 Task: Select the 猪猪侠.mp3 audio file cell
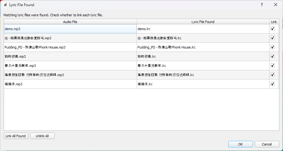click(70, 84)
